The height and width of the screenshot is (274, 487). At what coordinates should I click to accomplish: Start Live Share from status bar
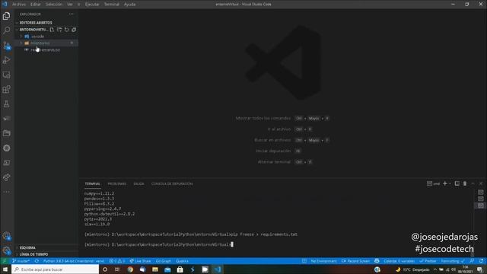pos(140,261)
